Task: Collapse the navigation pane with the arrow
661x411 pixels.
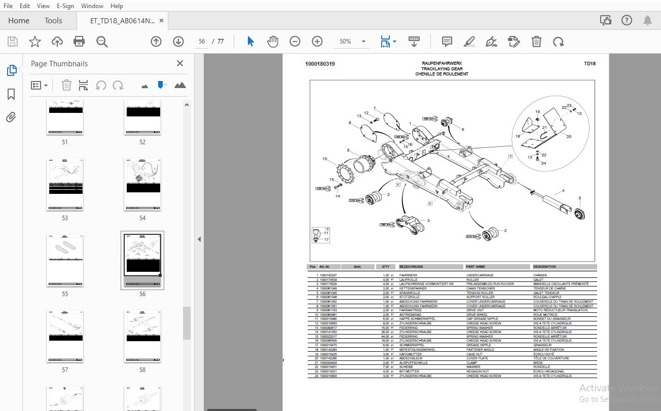Action: pos(199,239)
